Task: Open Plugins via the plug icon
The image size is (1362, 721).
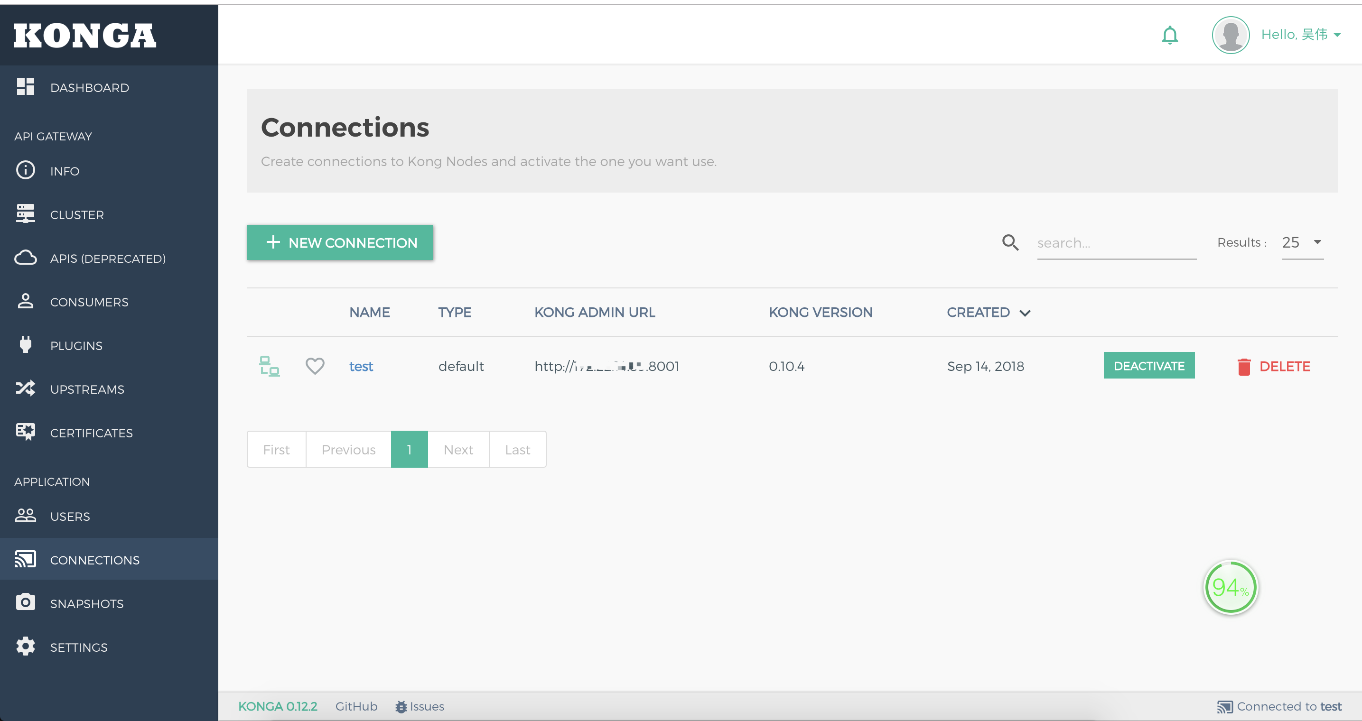Action: point(25,345)
